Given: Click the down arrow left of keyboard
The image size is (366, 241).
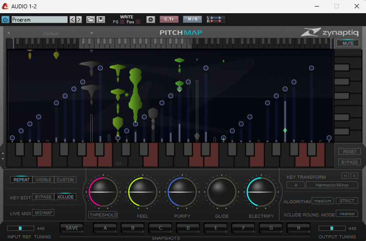Looking at the screenshot, I should (x=3, y=159).
